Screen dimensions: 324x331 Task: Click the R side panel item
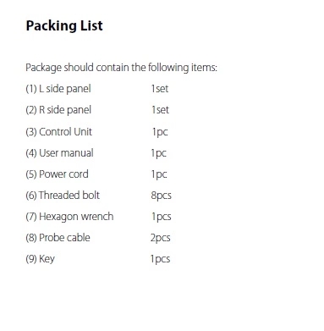coord(58,110)
